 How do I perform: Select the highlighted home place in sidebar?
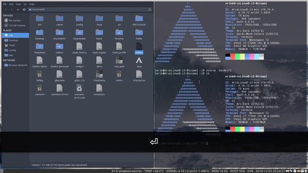click(15, 35)
